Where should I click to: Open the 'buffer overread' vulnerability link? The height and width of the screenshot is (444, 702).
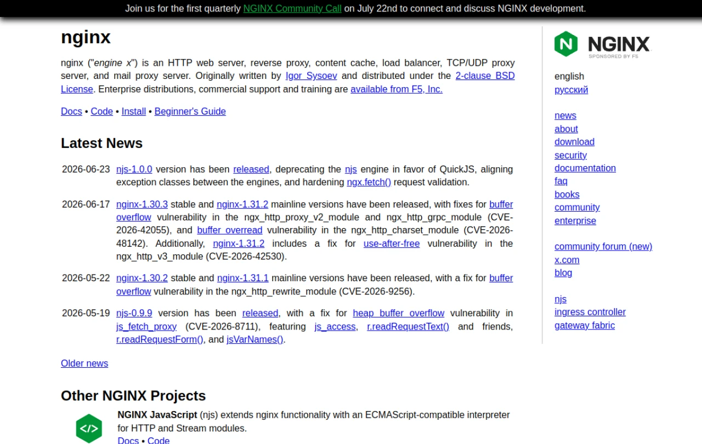click(x=230, y=230)
